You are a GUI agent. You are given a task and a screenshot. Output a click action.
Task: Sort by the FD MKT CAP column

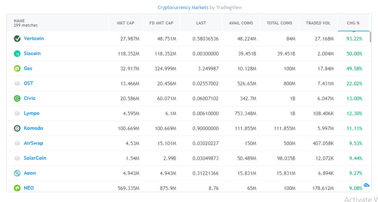(161, 23)
